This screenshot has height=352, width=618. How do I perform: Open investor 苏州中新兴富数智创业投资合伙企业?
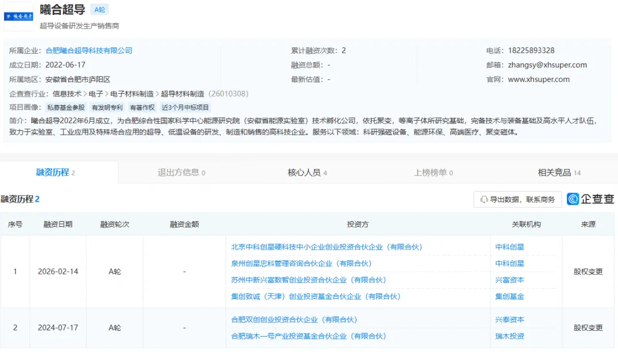tap(308, 280)
